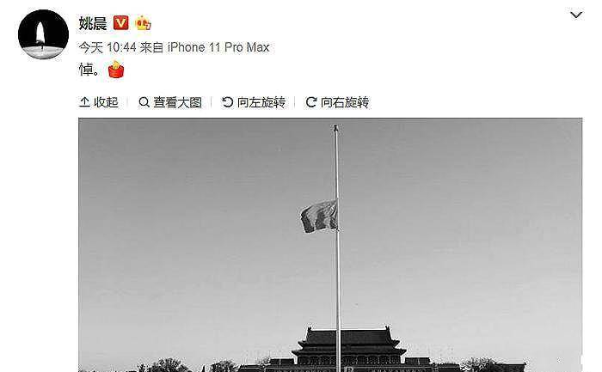Rotate the image using the 向右旋转 label

pyautogui.click(x=345, y=102)
